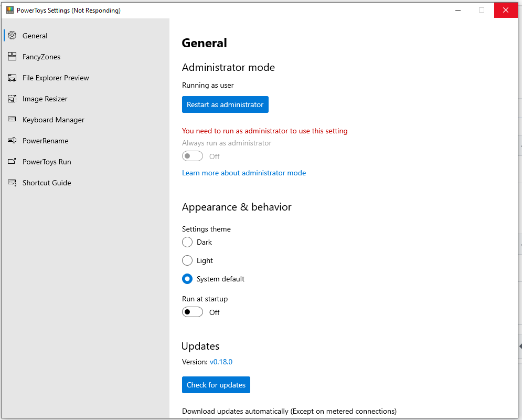Click the Shortcut Guide icon
Image resolution: width=522 pixels, height=420 pixels.
point(12,183)
